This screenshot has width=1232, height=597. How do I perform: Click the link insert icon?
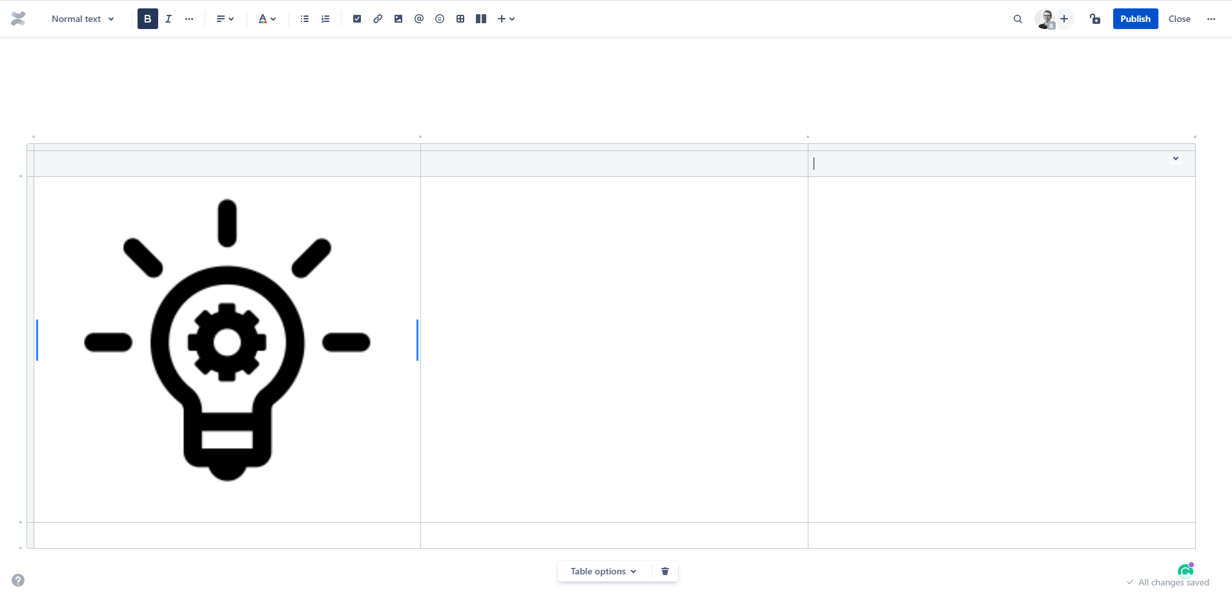click(378, 19)
